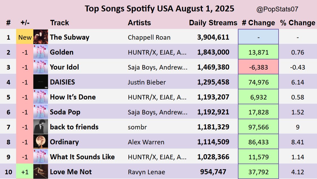This screenshot has width=317, height=179.
Task: Click the Artists column header
Action: [139, 23]
